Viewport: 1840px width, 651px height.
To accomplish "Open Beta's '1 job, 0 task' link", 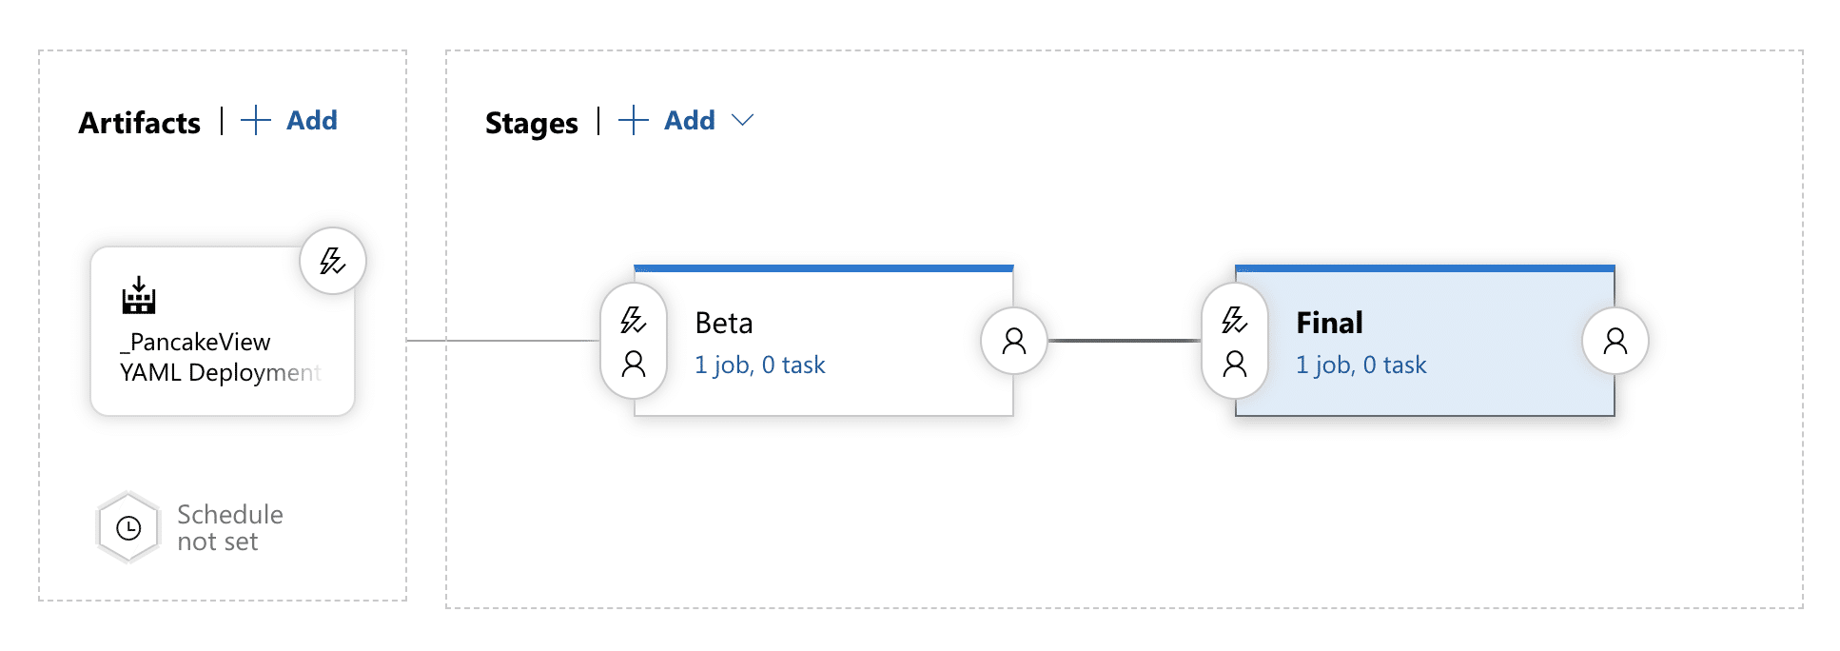I will click(759, 365).
